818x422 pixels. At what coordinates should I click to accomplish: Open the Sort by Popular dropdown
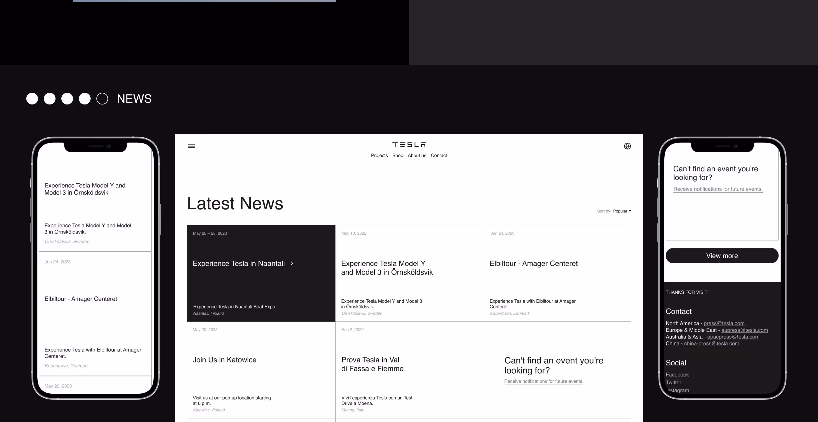[622, 211]
